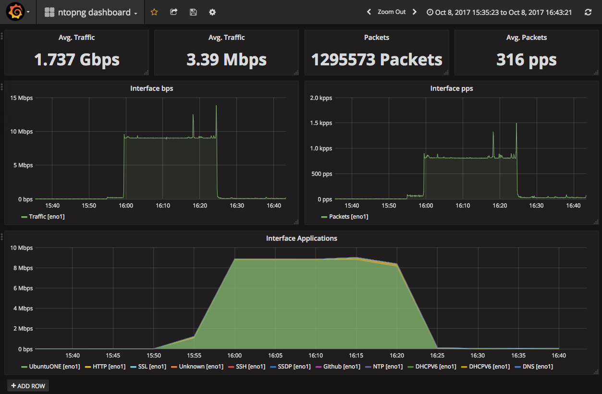This screenshot has width=602, height=394.
Task: Click the 1.5 kpps axis label
Action: 321,123
